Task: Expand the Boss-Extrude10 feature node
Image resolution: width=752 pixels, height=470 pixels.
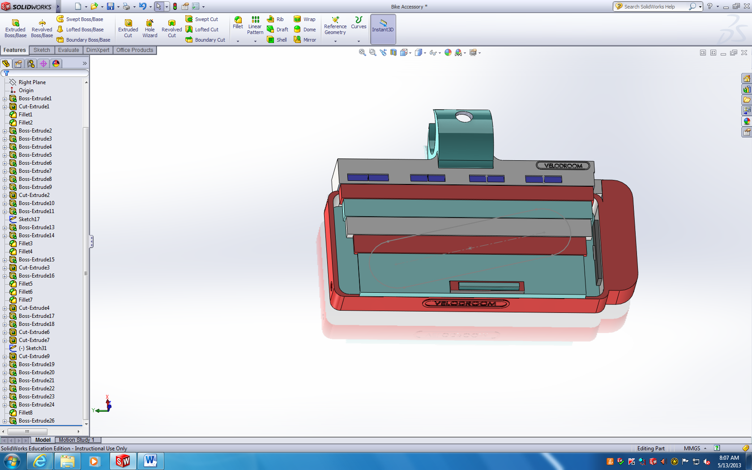Action: pyautogui.click(x=5, y=203)
